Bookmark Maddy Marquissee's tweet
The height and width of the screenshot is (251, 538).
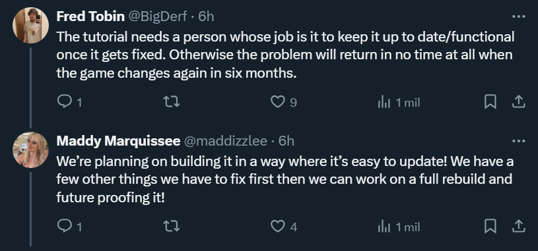click(x=490, y=227)
